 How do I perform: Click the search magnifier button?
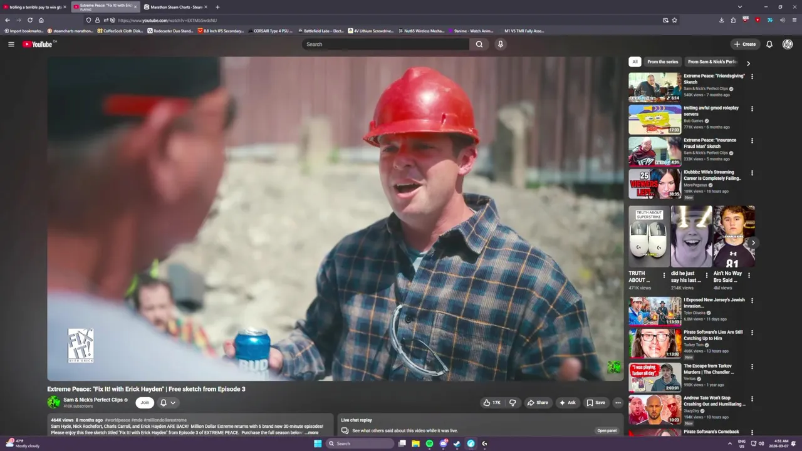pyautogui.click(x=479, y=44)
